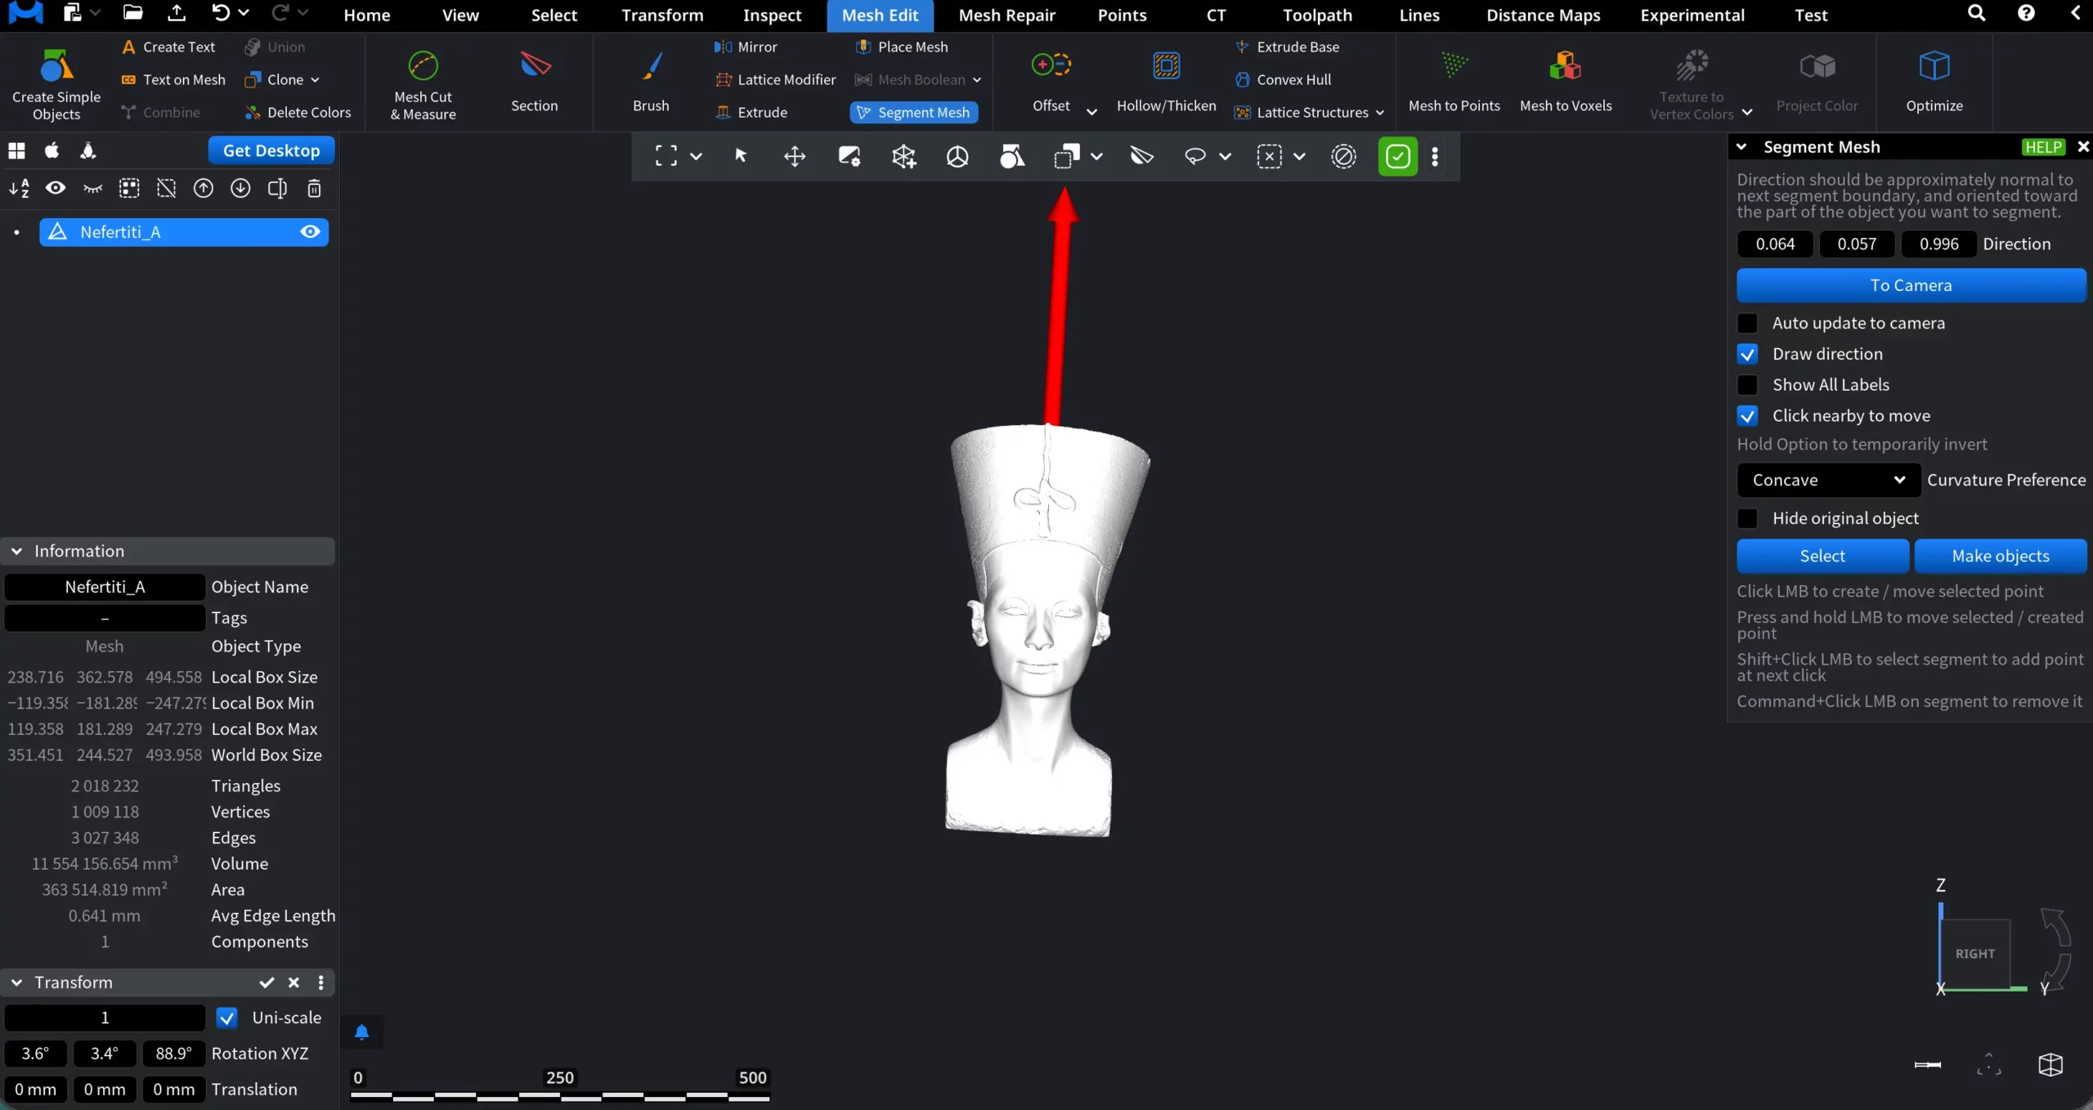Uncheck the Draw direction checkbox

pyautogui.click(x=1747, y=354)
